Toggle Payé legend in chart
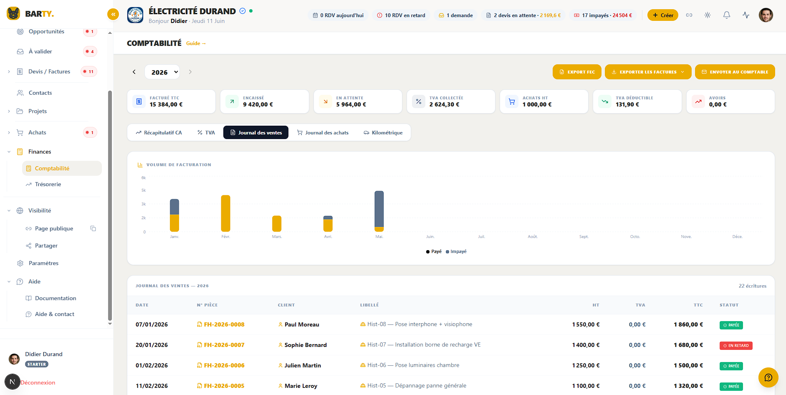This screenshot has height=395, width=786. pyautogui.click(x=434, y=251)
